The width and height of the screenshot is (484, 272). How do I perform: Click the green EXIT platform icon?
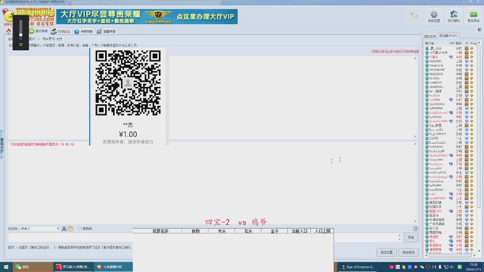point(473,16)
